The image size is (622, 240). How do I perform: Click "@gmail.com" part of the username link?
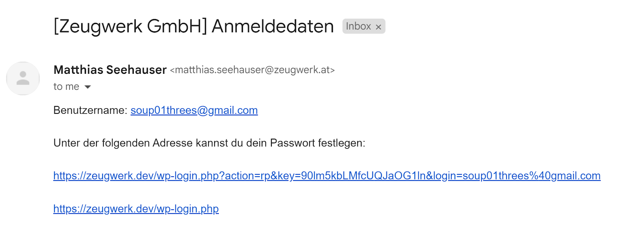point(227,110)
